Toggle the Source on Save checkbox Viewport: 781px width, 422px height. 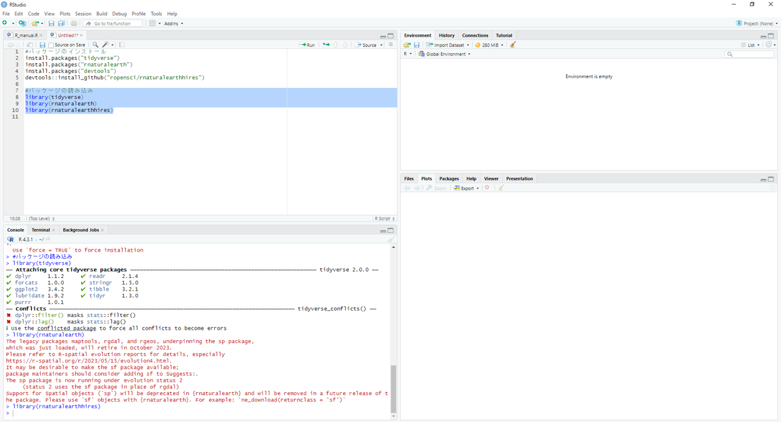[51, 45]
